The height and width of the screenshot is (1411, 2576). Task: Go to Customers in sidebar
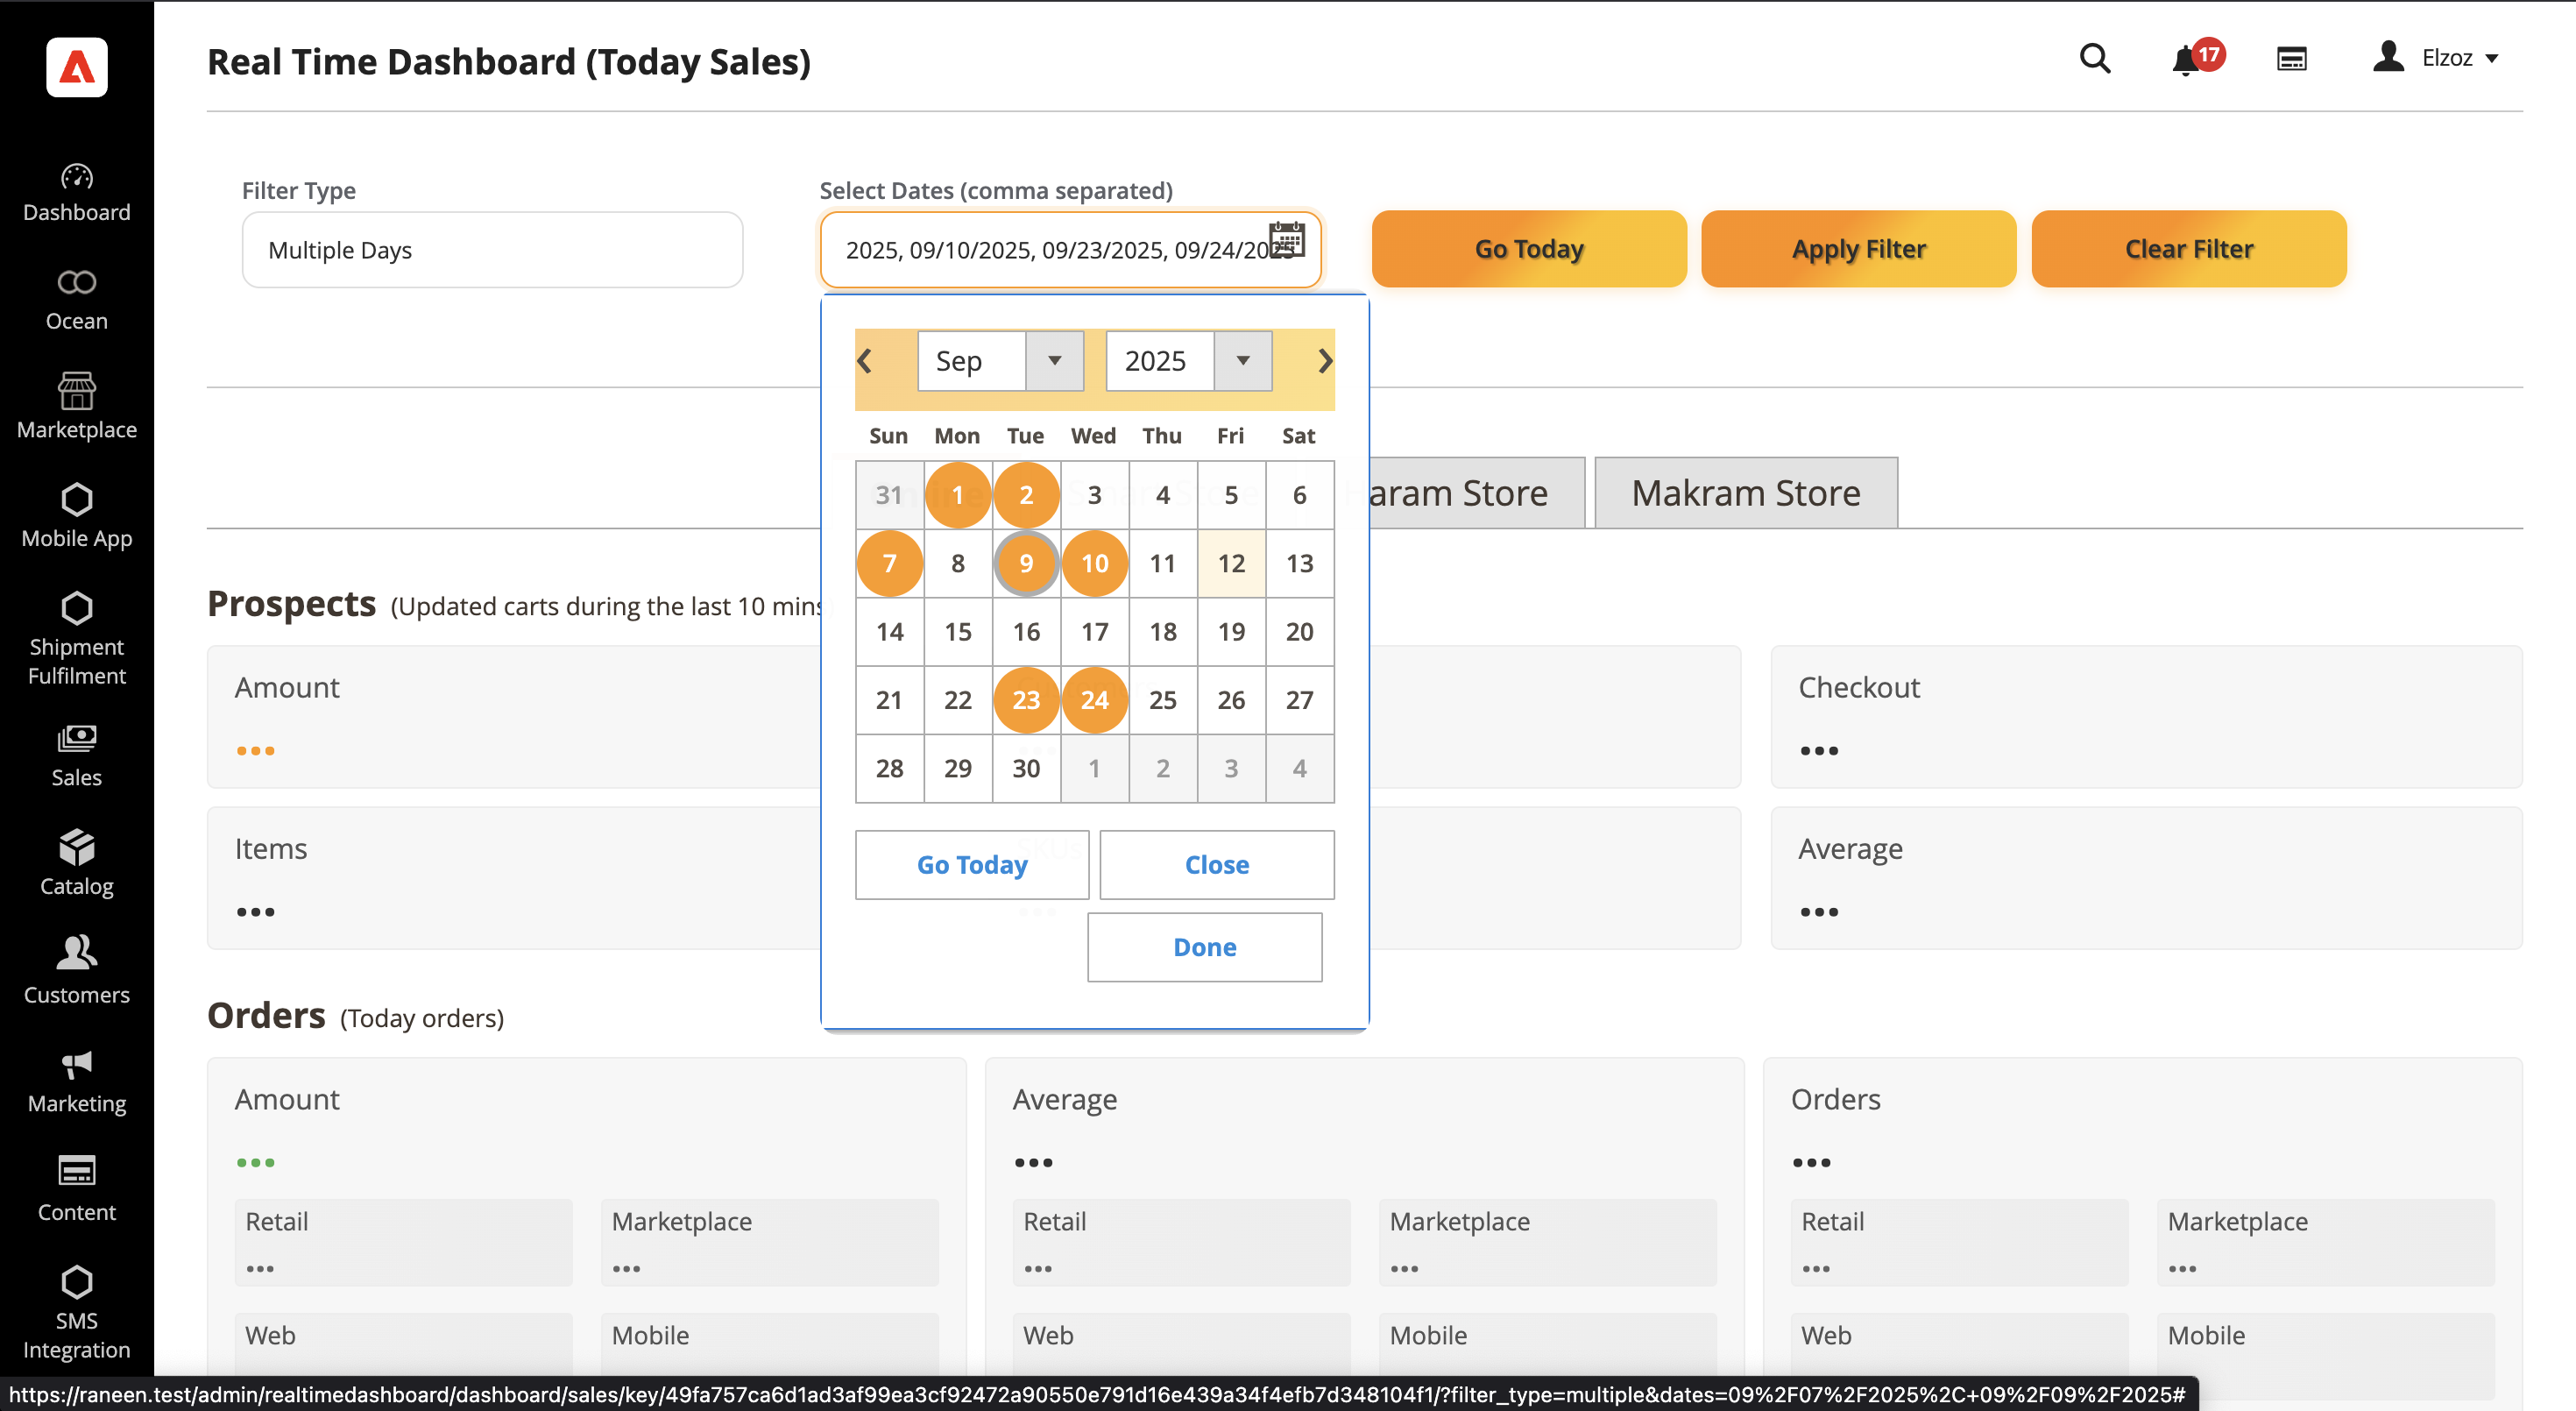pos(76,971)
